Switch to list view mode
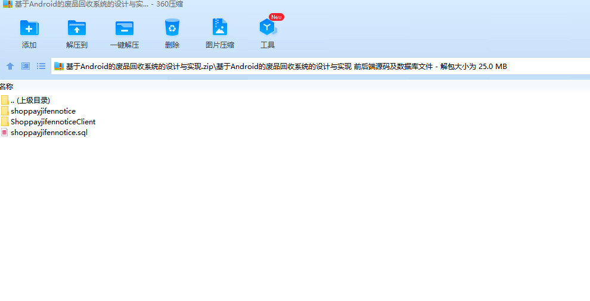590x301 pixels. (x=41, y=67)
